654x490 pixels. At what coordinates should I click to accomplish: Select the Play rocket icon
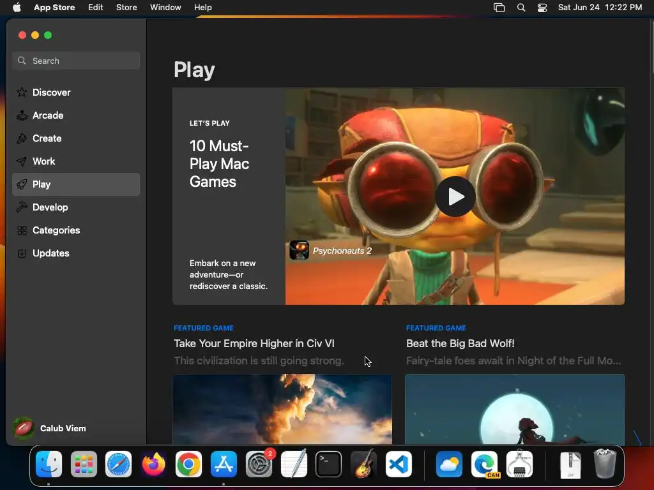22,184
